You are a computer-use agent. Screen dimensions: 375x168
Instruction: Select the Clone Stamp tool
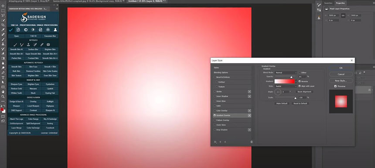point(3,44)
